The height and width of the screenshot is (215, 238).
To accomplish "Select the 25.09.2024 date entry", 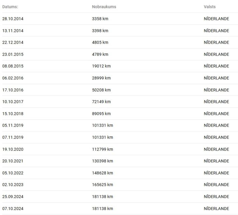I will [13, 197].
